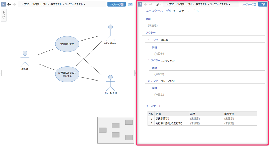Click 説明 cell in 定速走行する row

206,118
